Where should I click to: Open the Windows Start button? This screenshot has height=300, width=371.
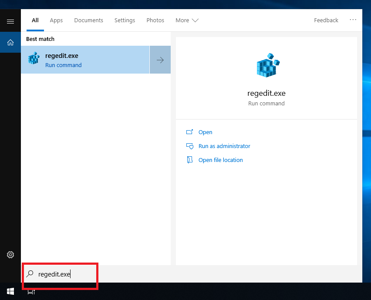(x=10, y=291)
